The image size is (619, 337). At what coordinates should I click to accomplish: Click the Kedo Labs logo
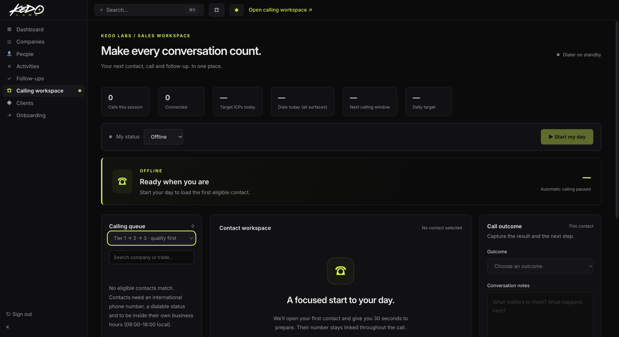26,10
